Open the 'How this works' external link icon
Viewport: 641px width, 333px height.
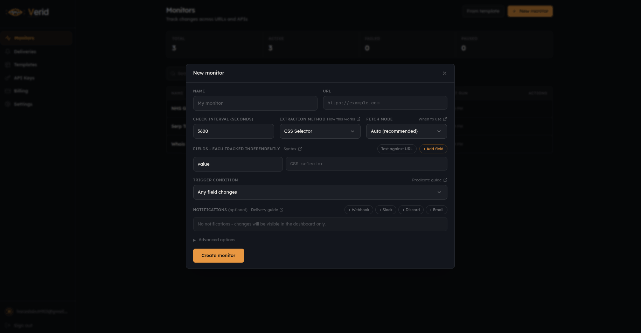(x=358, y=119)
